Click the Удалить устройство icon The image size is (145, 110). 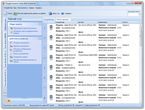click(x=11, y=46)
